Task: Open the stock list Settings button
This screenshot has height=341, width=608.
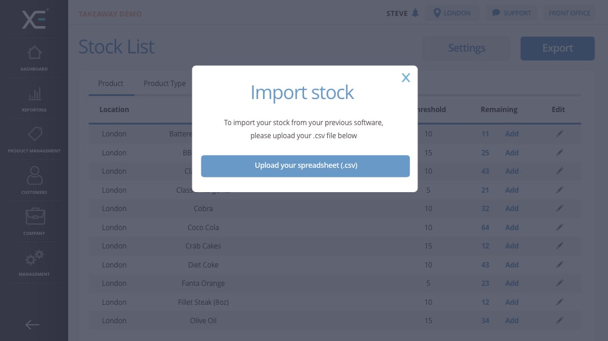Action: (466, 49)
